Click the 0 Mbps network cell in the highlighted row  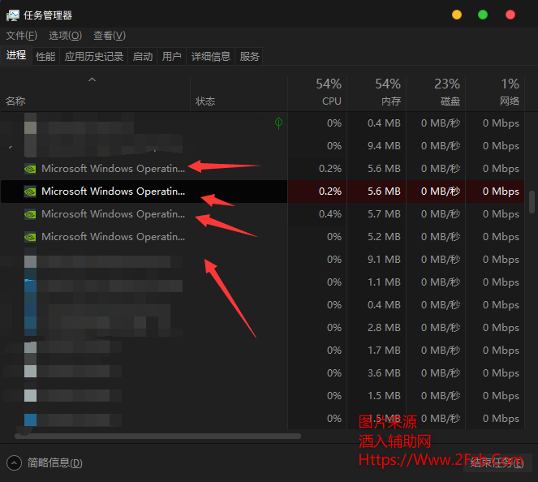(494, 192)
